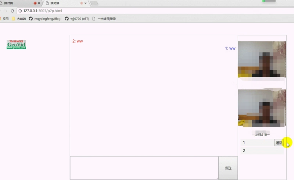294x180 pixels.
Task: Open the 一米辅导|登录 bookmark
Action: click(104, 19)
